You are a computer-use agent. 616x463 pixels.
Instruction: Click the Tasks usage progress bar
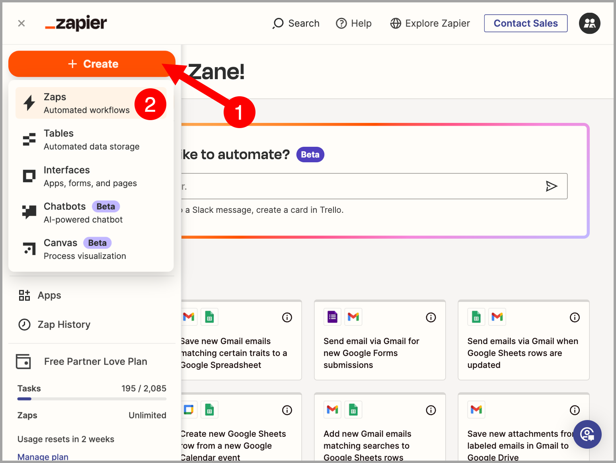click(x=92, y=399)
